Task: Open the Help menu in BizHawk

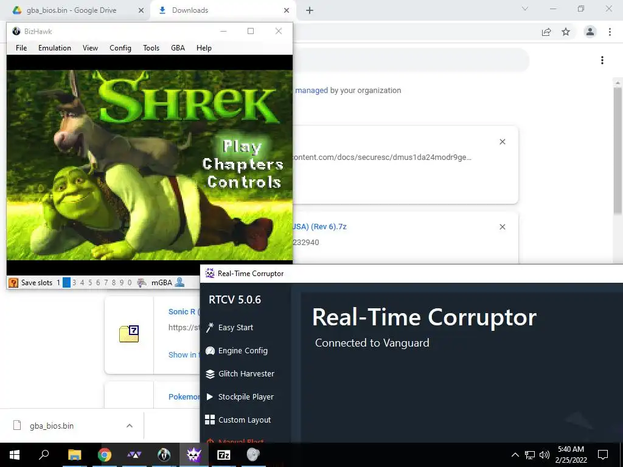Action: click(204, 47)
